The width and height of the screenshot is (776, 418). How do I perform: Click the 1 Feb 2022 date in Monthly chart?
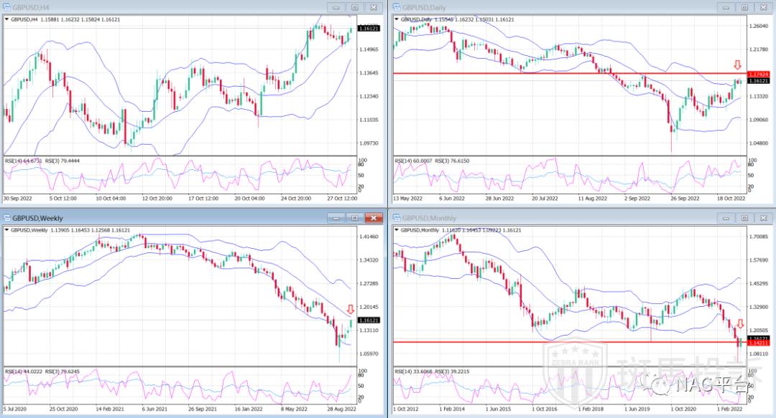coord(729,409)
